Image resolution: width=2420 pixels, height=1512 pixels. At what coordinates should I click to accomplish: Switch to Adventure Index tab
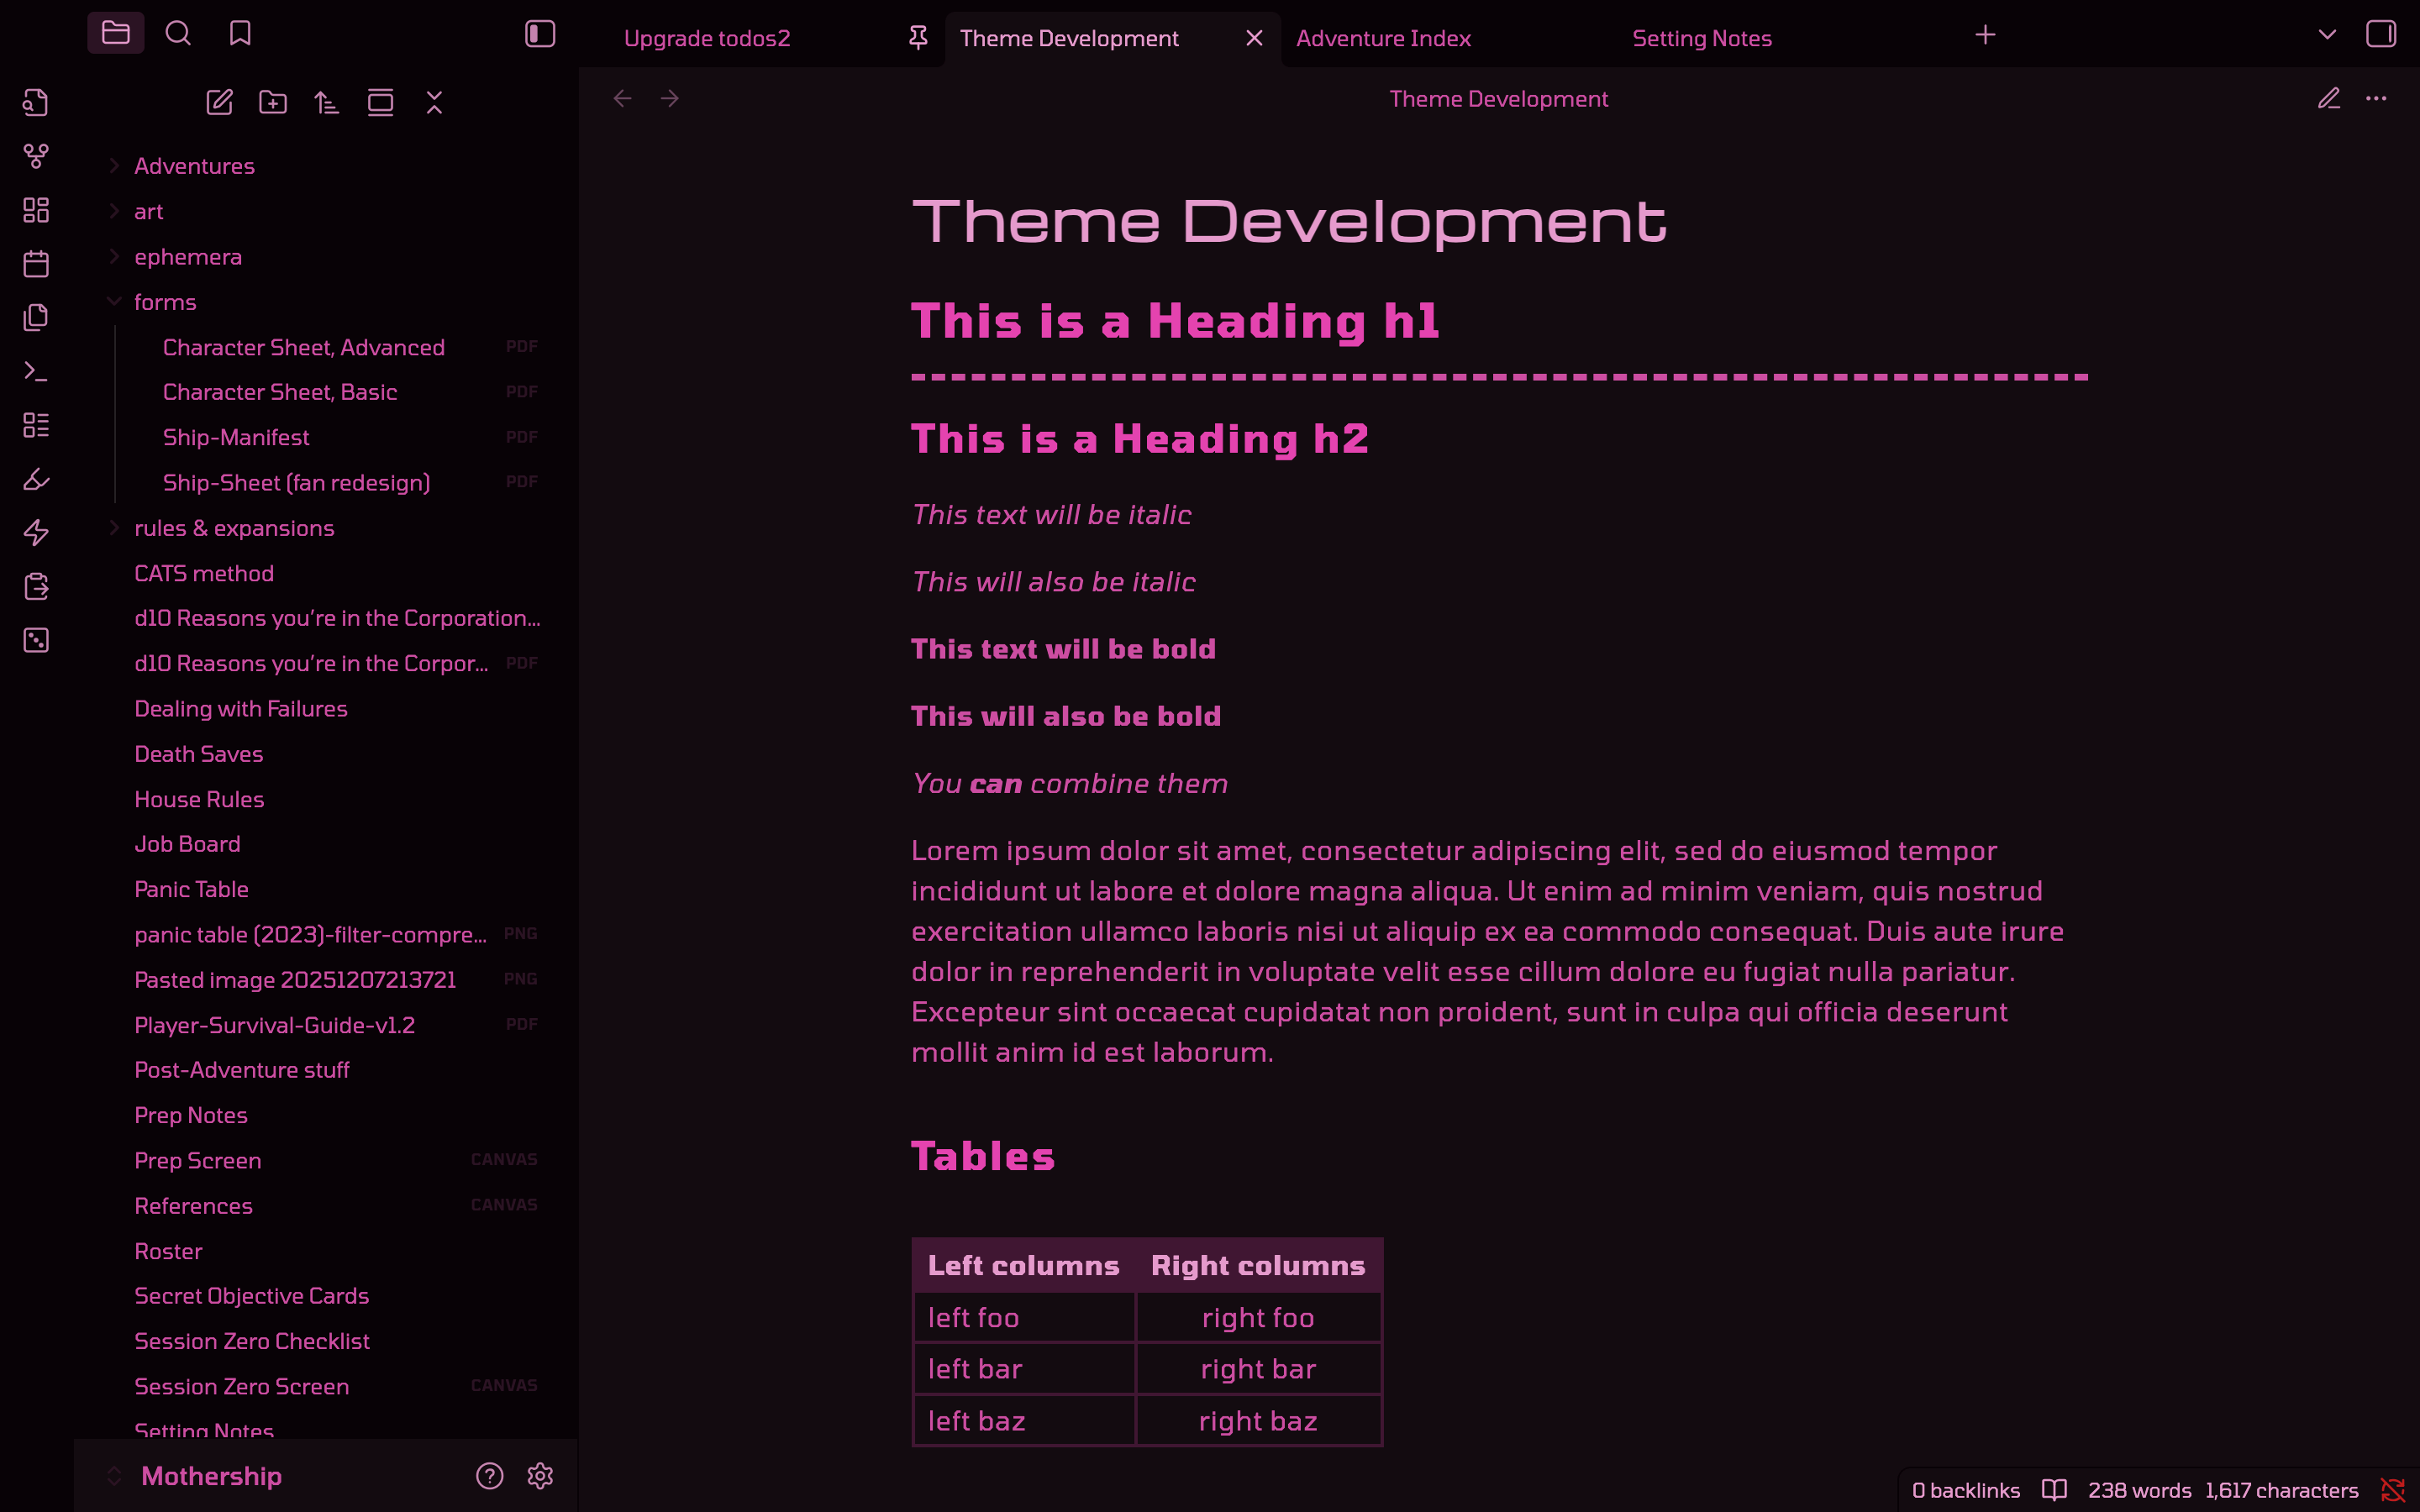click(1383, 38)
